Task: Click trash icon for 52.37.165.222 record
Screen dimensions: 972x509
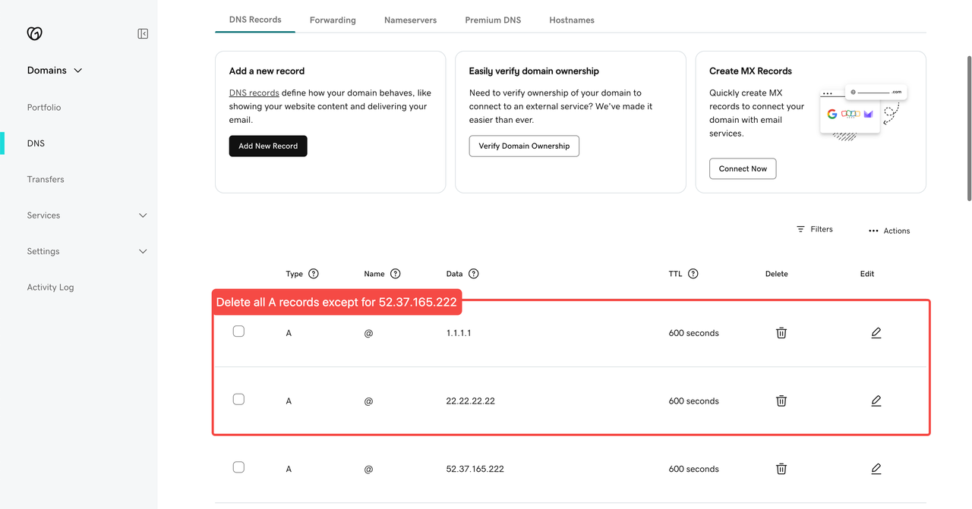Action: coord(781,469)
